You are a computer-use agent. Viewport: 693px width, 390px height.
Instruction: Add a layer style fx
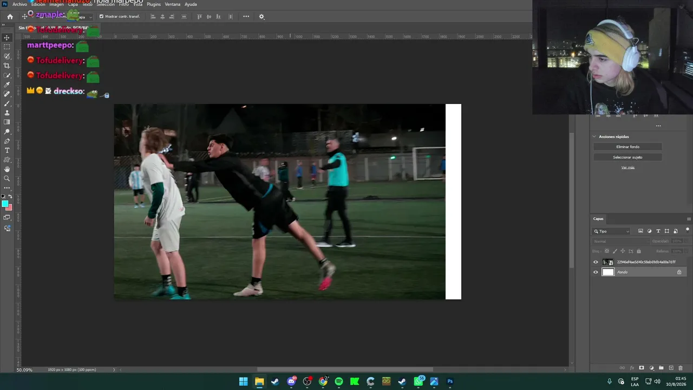pyautogui.click(x=632, y=368)
